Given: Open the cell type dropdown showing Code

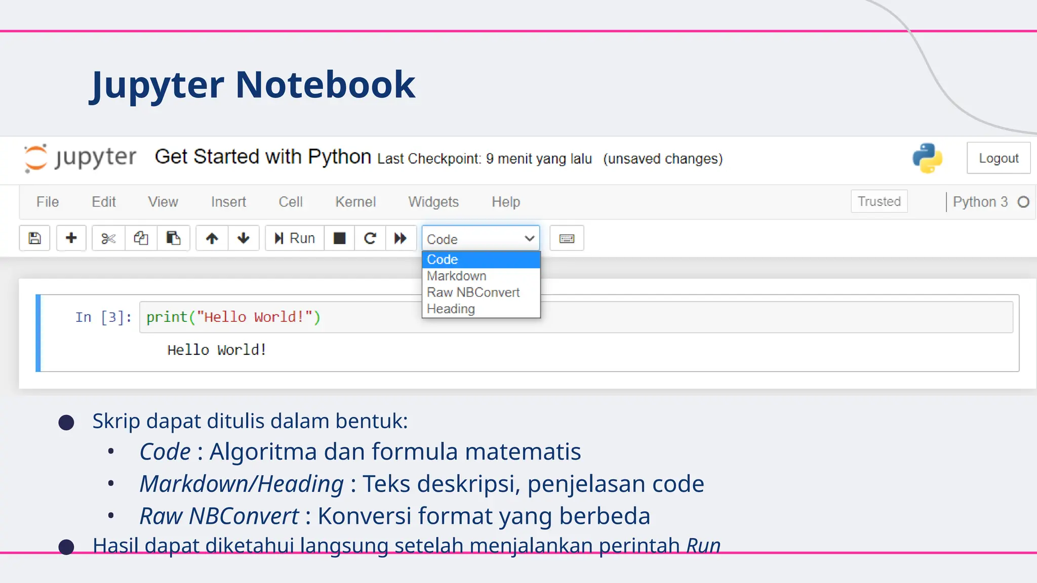Looking at the screenshot, I should pyautogui.click(x=481, y=238).
